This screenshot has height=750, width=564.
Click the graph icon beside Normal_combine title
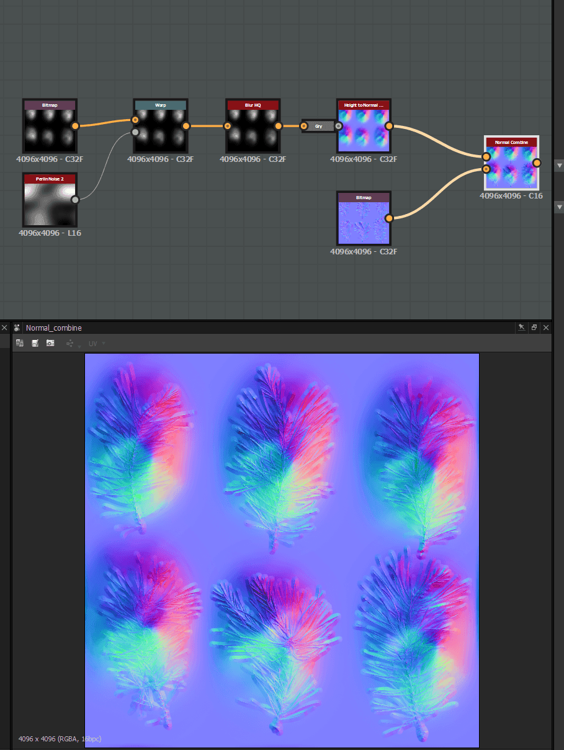point(17,328)
